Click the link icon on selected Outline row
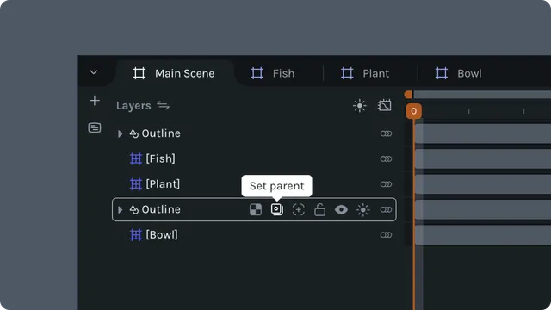The width and height of the screenshot is (551, 310). (386, 209)
